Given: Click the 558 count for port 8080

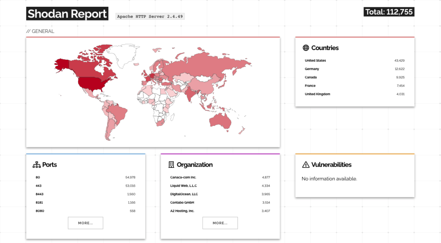Looking at the screenshot, I should point(132,211).
